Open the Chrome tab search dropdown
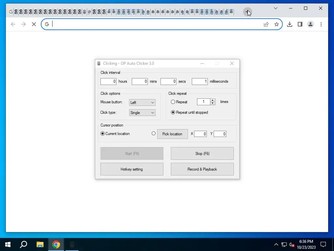 [275, 8]
